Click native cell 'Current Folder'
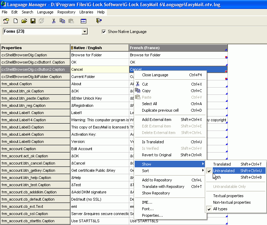The image size is (267, 225). (x=100, y=77)
